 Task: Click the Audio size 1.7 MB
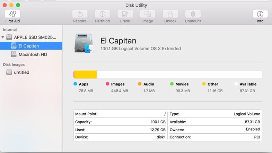coord(149,91)
